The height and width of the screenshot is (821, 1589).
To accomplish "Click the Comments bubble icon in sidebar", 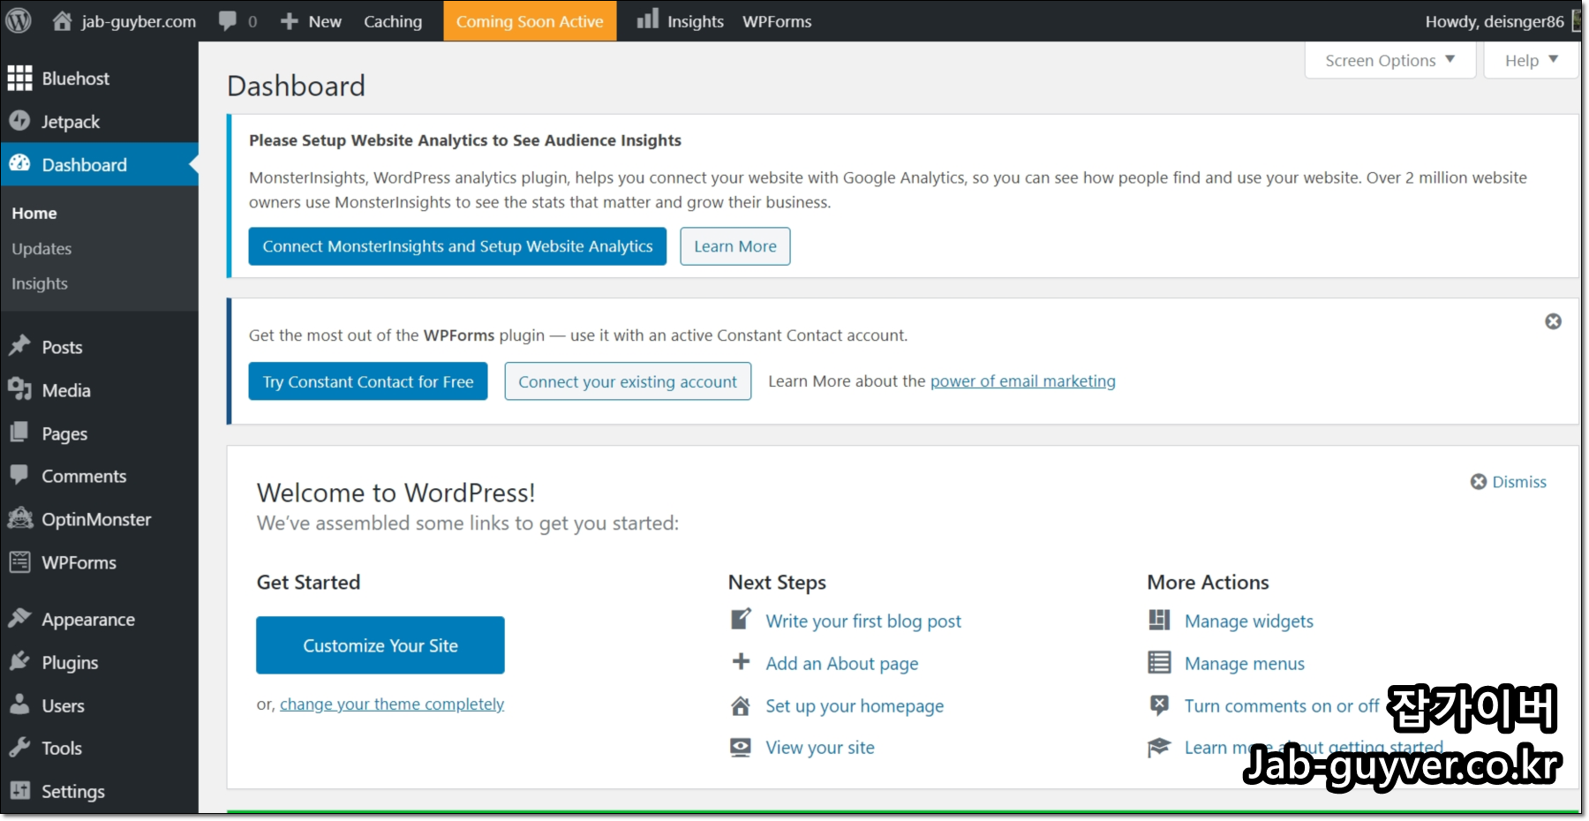I will point(19,475).
